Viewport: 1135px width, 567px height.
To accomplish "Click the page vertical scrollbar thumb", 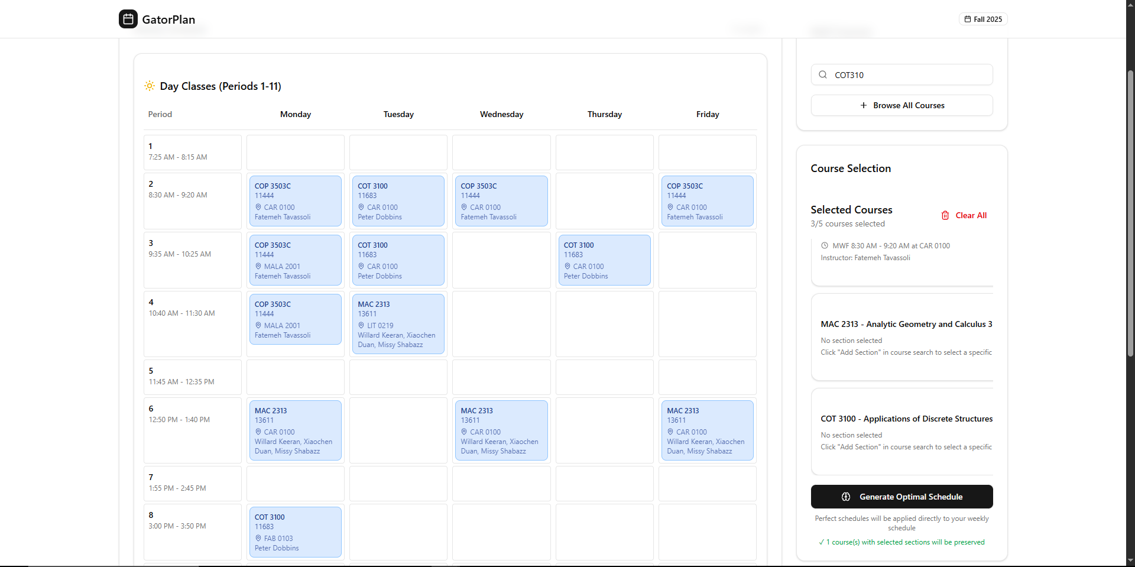I will [1130, 213].
